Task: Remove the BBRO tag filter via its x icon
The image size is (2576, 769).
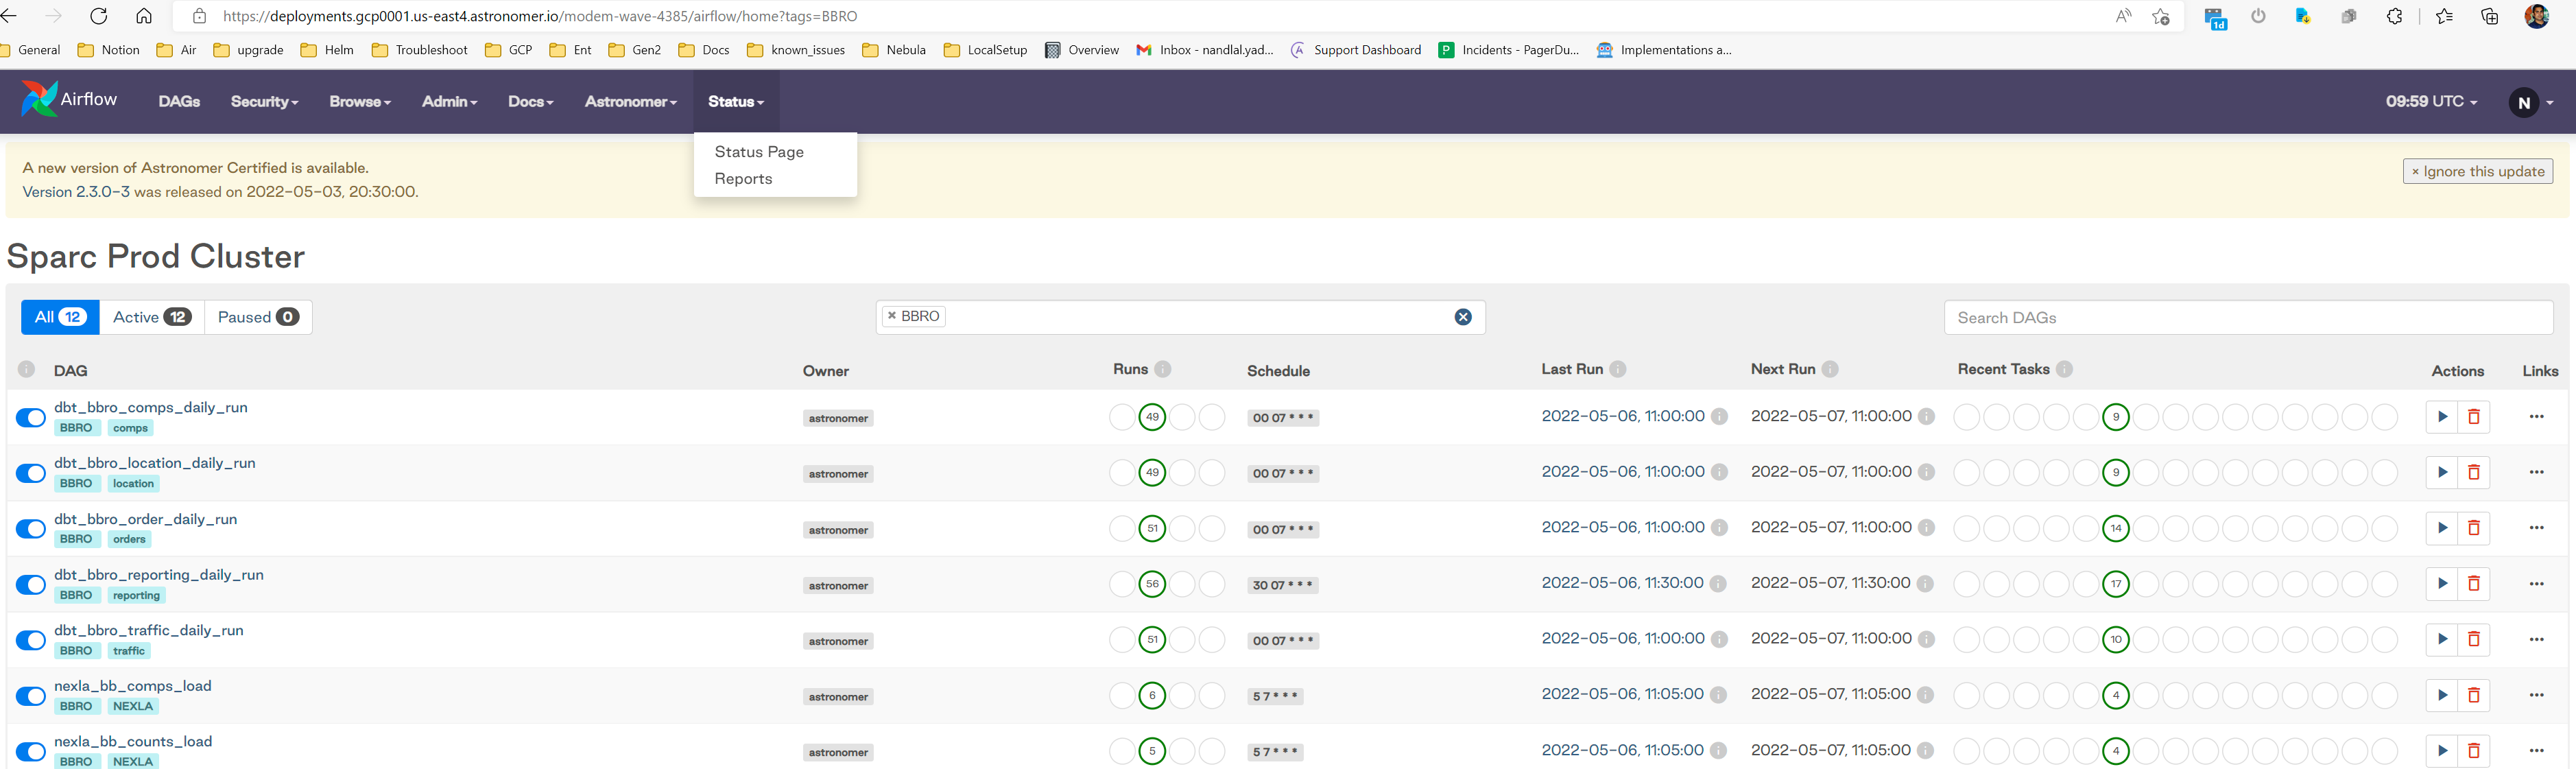Action: (891, 316)
